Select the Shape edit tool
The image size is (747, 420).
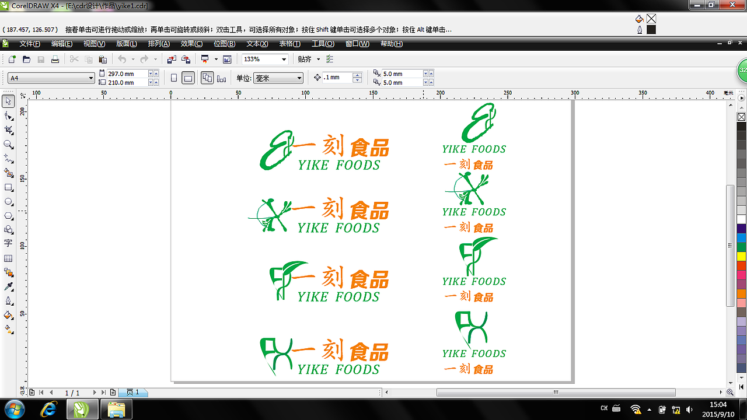click(x=8, y=116)
